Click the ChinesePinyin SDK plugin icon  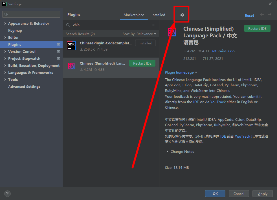(71, 46)
